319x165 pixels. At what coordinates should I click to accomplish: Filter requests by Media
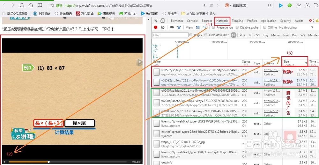click(x=275, y=35)
